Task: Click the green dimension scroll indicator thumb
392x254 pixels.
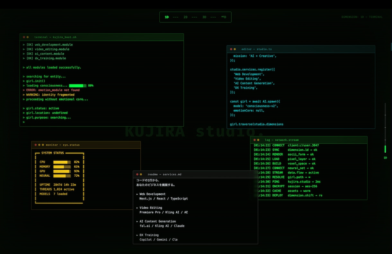Action: (x=385, y=149)
